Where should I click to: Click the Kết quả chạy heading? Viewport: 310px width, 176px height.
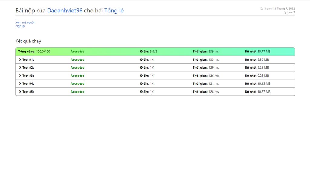28,41
